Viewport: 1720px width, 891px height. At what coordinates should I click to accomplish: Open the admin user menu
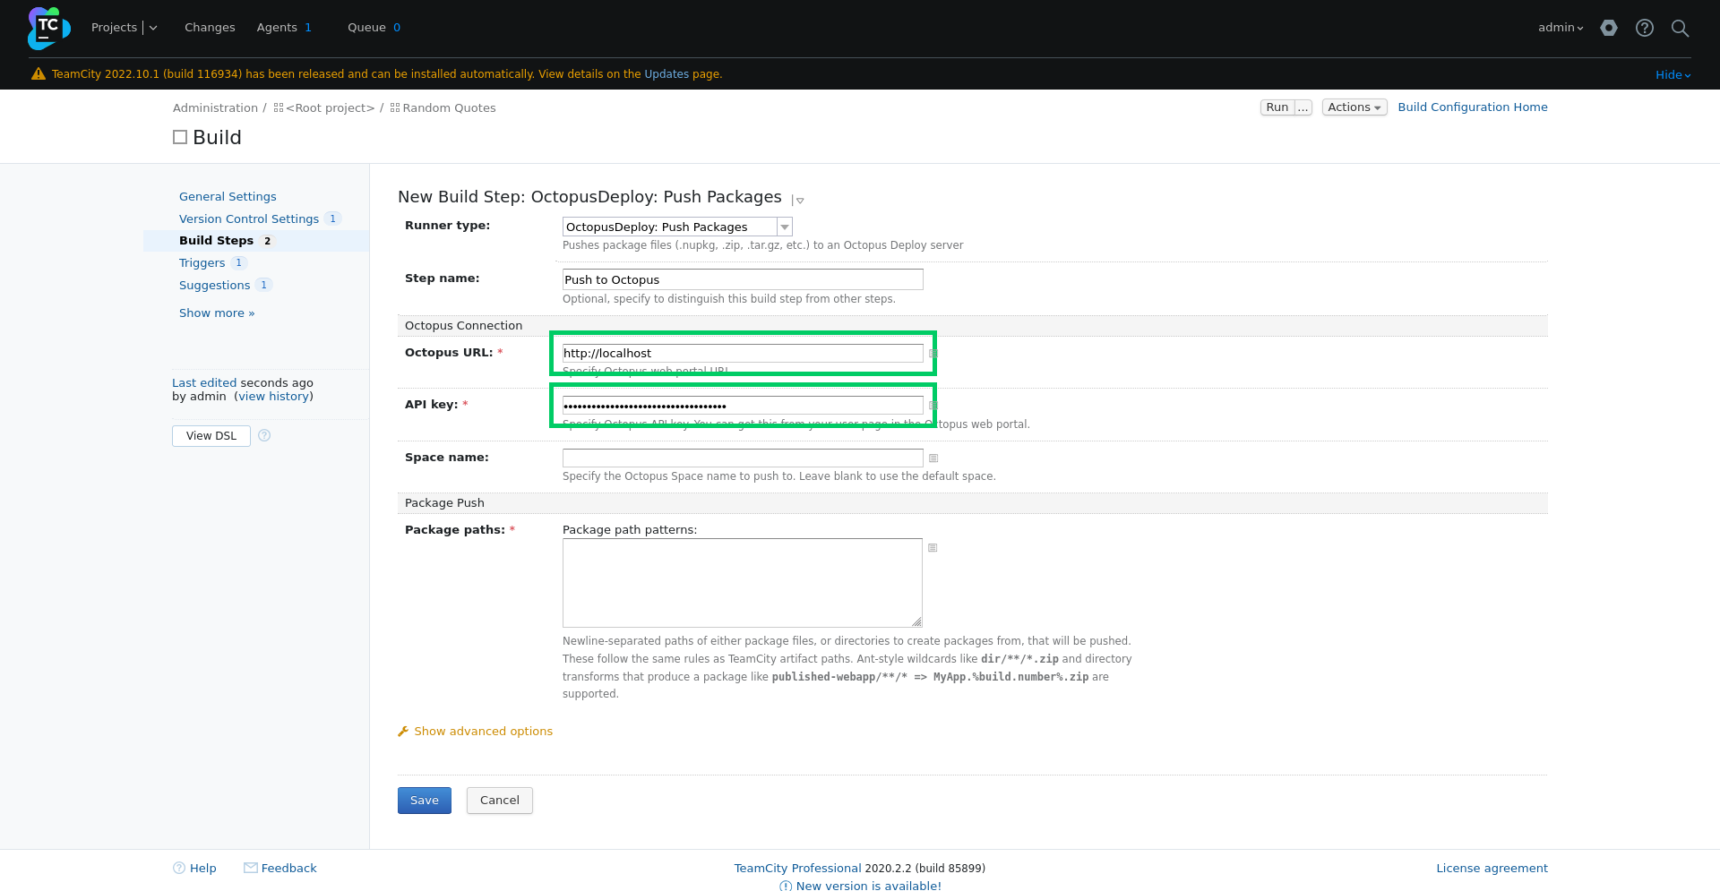(x=1561, y=28)
